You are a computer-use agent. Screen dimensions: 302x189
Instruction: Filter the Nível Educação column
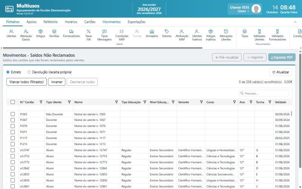coord(173,102)
